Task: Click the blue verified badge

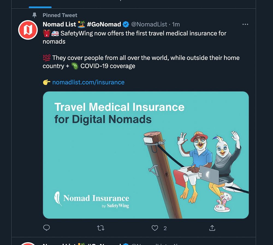Action: click(126, 25)
